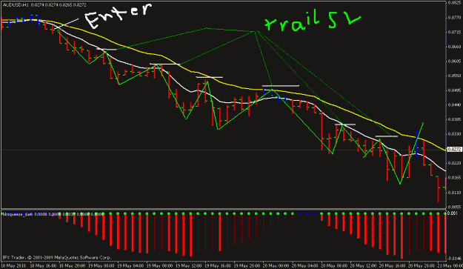463x269 pixels.
Task: Click the 18 May 16:00 time label
Action: 43,265
